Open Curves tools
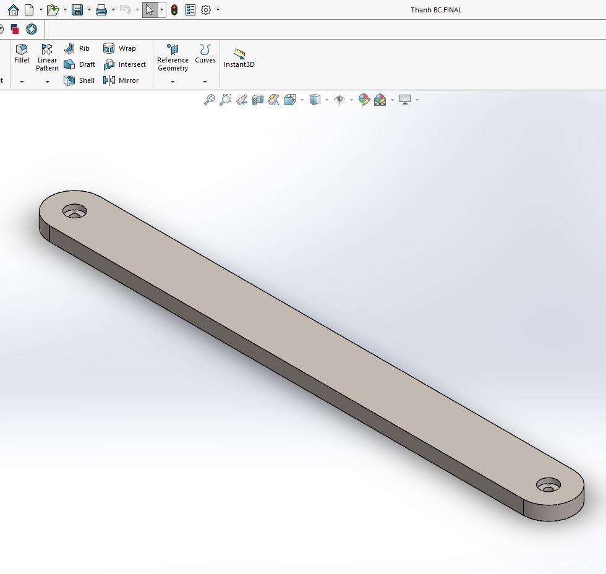 point(205,54)
